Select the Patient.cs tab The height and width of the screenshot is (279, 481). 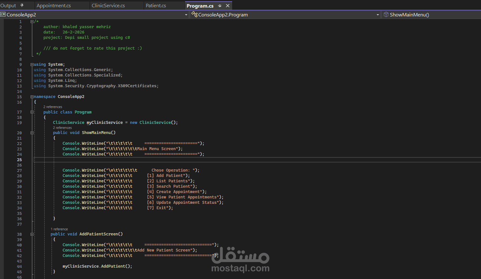pyautogui.click(x=156, y=6)
